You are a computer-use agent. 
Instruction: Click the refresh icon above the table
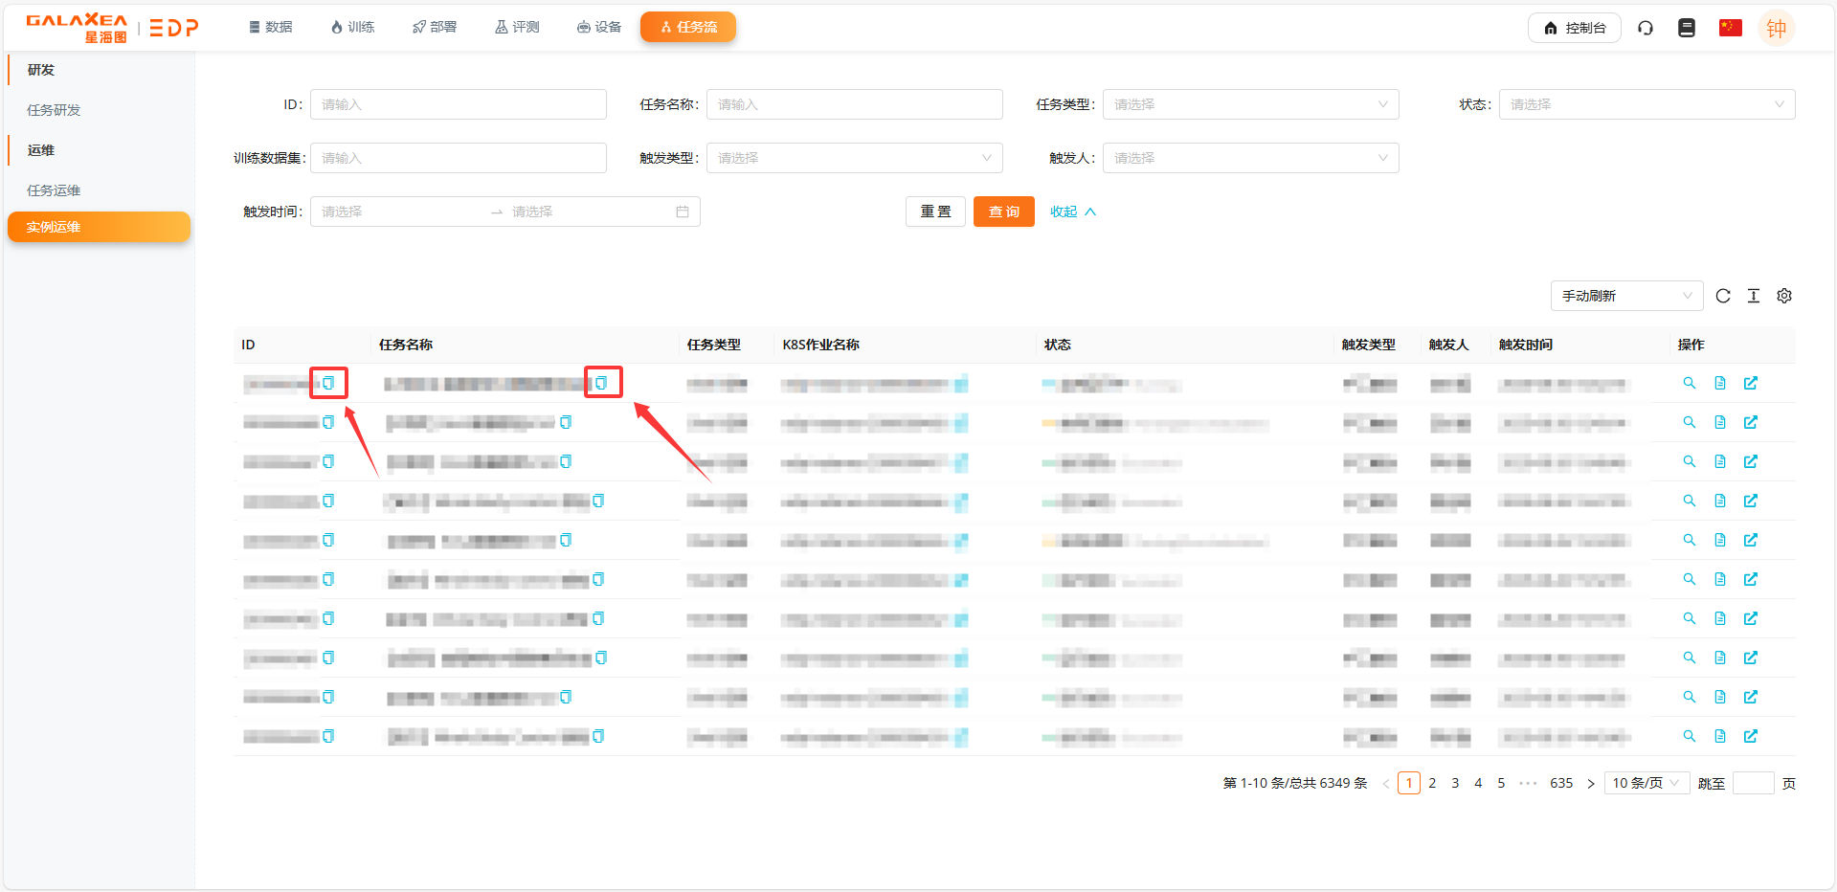pyautogui.click(x=1723, y=296)
